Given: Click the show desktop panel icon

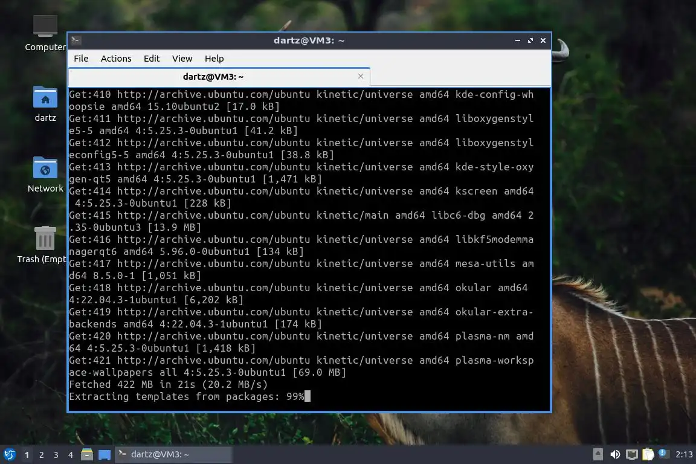Looking at the screenshot, I should point(105,454).
